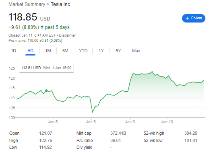This screenshot has height=152, width=211.
Task: Click the Jan 10 axis label
Action: coord(167,122)
